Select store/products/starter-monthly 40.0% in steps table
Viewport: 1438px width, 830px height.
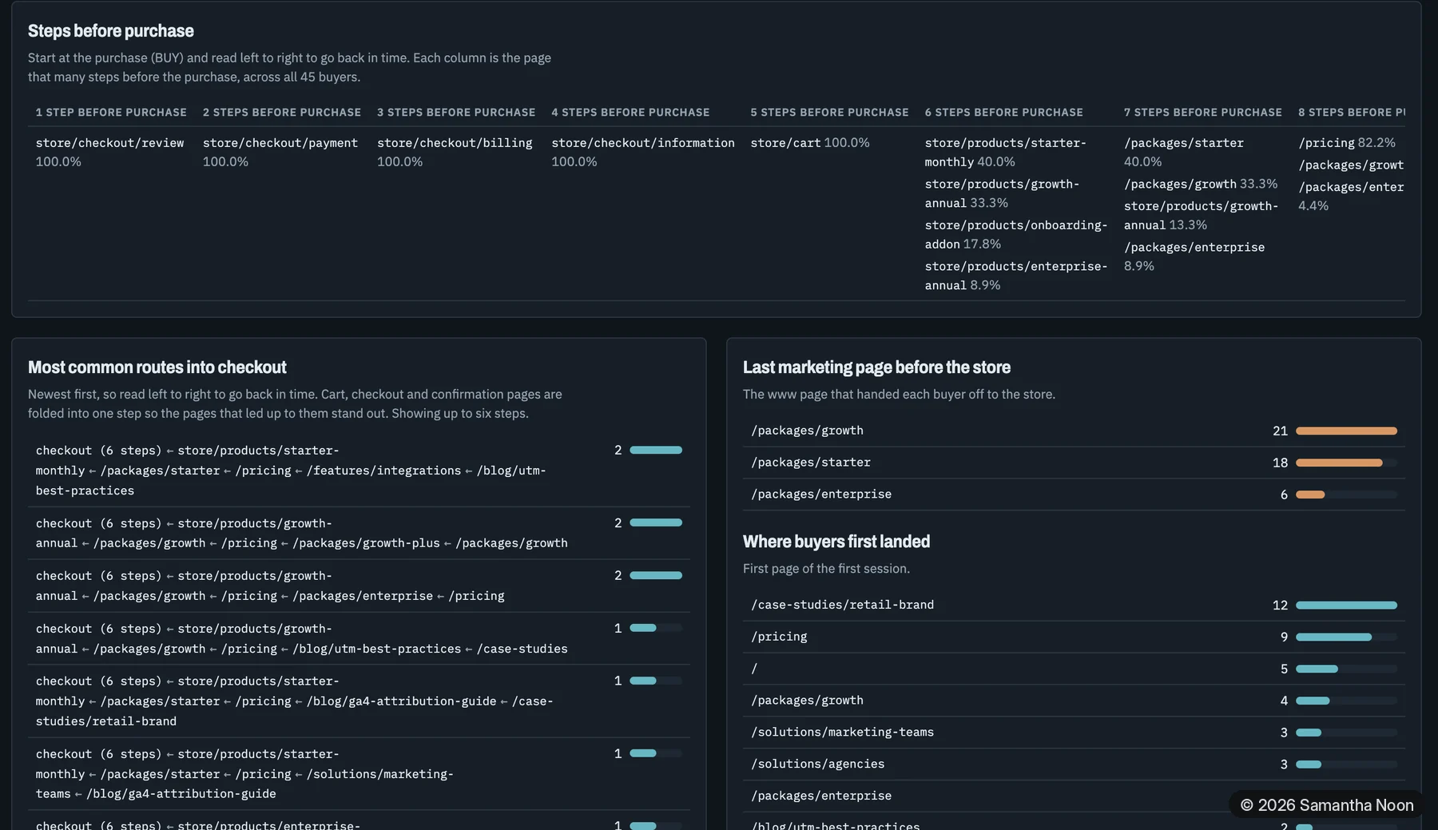pyautogui.click(x=1006, y=152)
